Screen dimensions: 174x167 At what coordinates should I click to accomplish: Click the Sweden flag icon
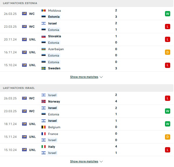(44, 68)
